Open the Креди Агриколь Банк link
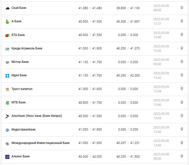The height and width of the screenshot is (165, 189). 27,48
